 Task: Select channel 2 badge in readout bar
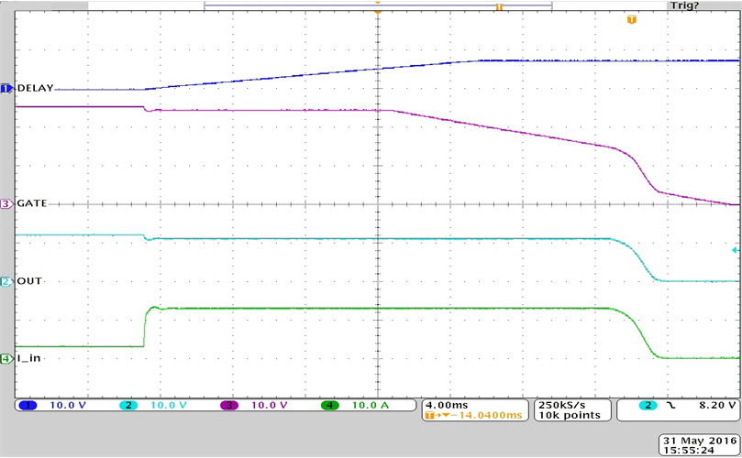coord(128,405)
